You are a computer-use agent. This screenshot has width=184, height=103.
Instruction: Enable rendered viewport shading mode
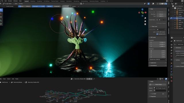click(x=166, y=4)
